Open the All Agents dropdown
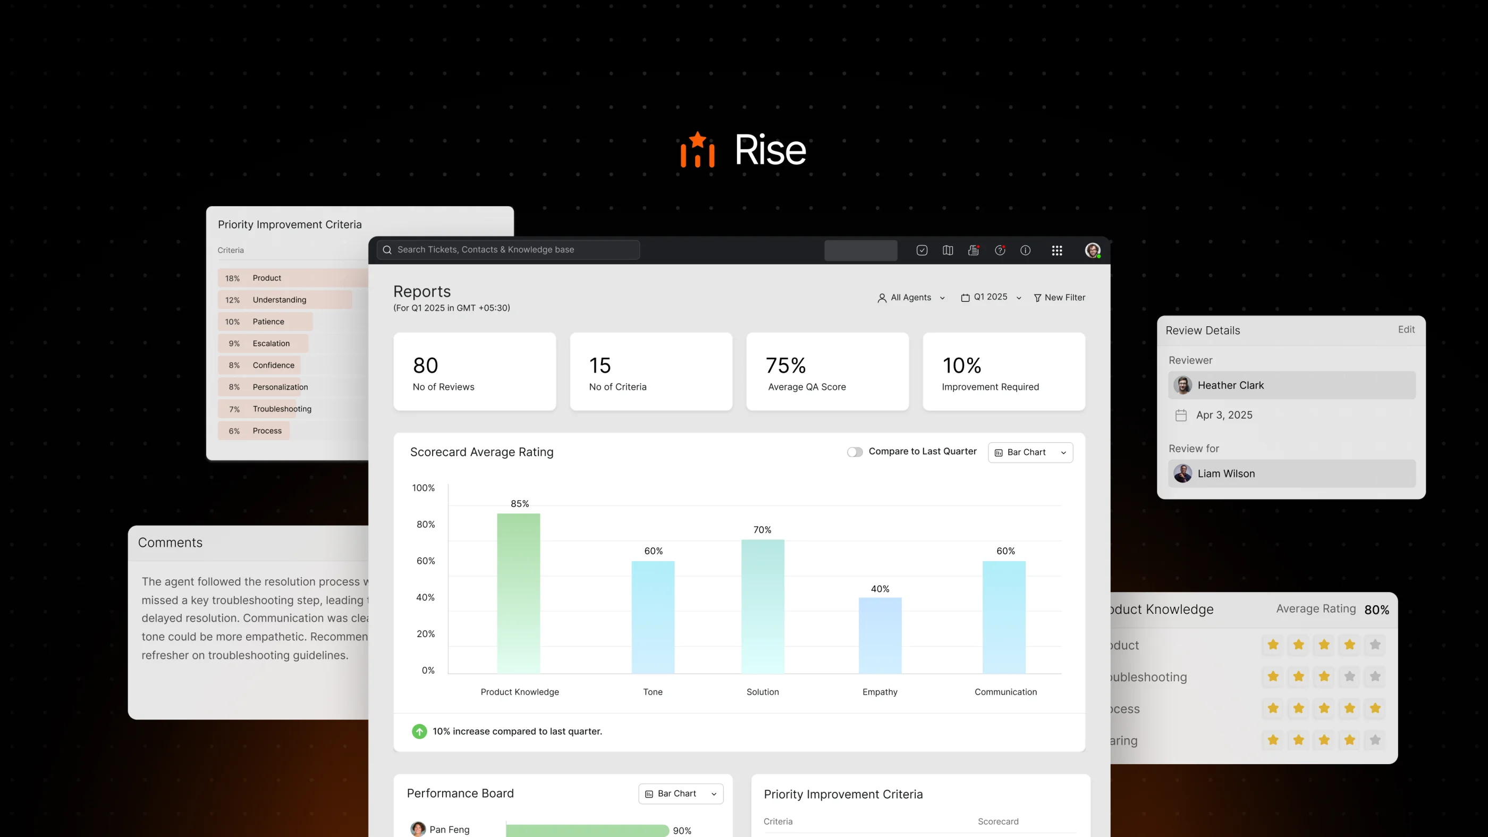 coord(911,298)
